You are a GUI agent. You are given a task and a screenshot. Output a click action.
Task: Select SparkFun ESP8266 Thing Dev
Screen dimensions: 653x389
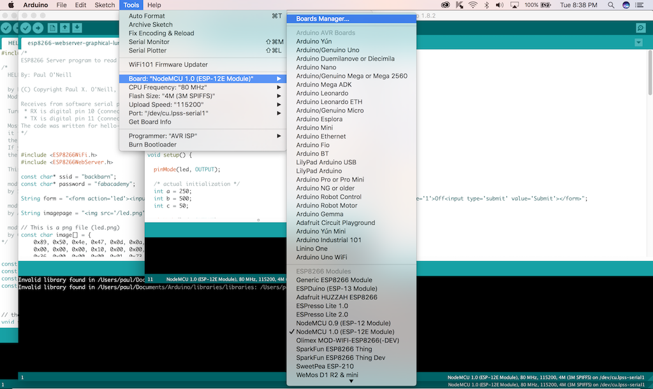[x=351, y=358]
